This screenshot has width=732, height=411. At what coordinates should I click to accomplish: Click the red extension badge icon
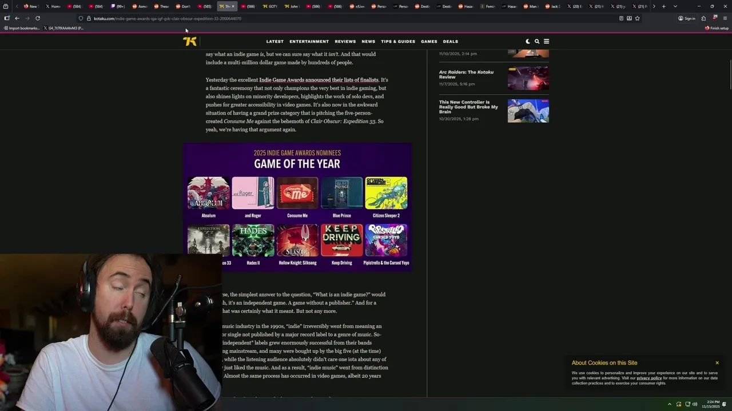[x=714, y=18]
